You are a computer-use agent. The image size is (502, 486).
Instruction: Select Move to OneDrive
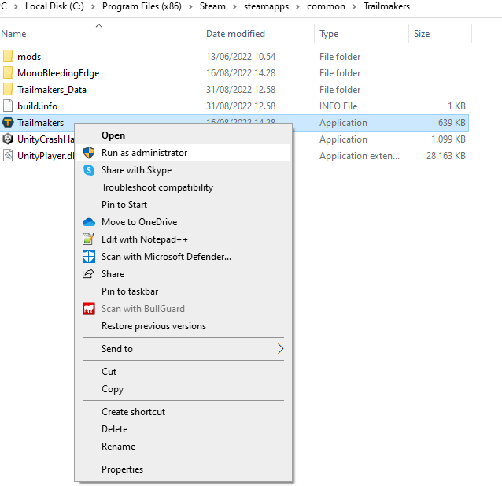[x=183, y=222]
